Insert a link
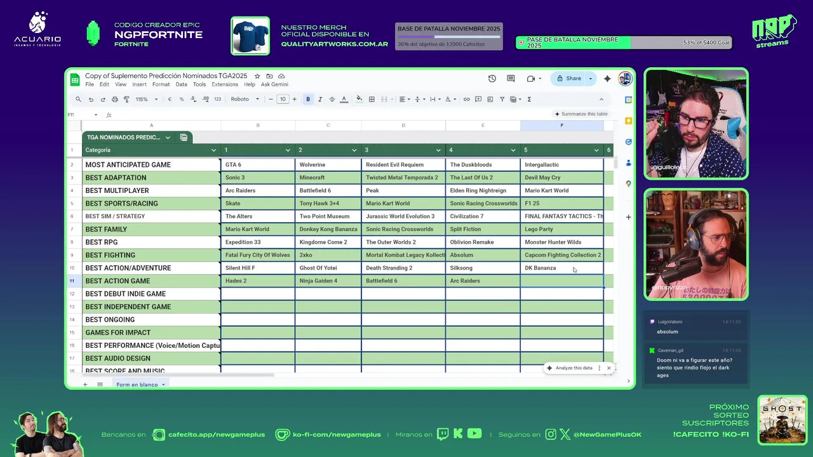Viewport: 813px width, 457px height. tap(466, 99)
